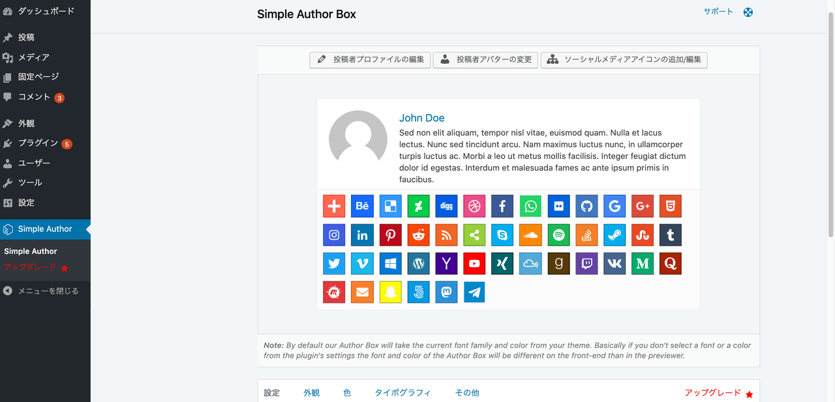Click the Google G icon
This screenshot has height=402, width=835.
point(615,207)
